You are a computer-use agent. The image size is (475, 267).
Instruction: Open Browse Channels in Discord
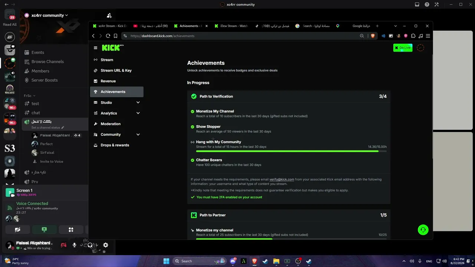click(47, 62)
